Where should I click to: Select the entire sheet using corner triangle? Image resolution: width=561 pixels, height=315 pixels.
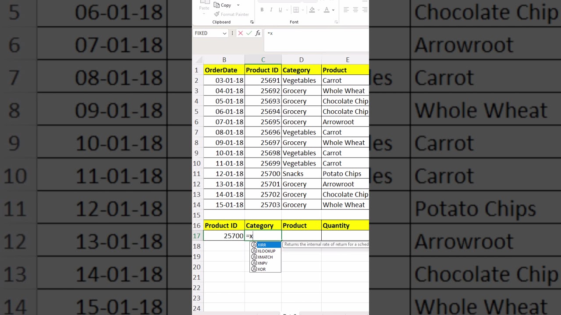tap(198, 59)
